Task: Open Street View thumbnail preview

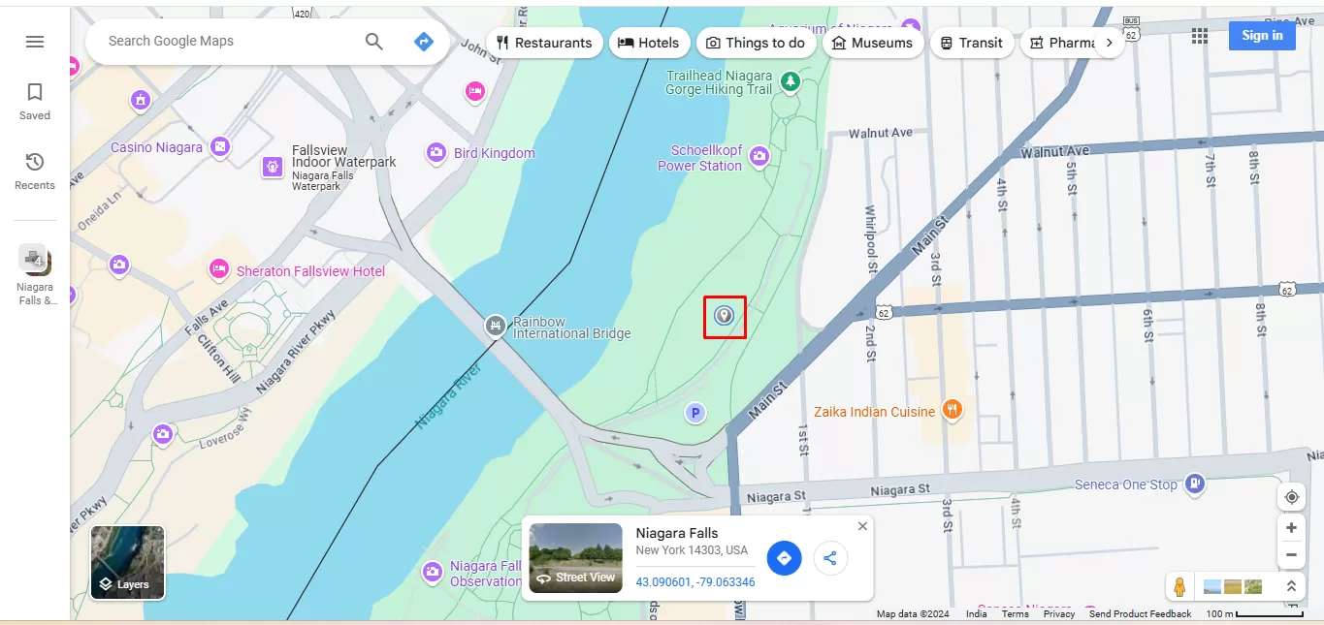Action: point(576,558)
